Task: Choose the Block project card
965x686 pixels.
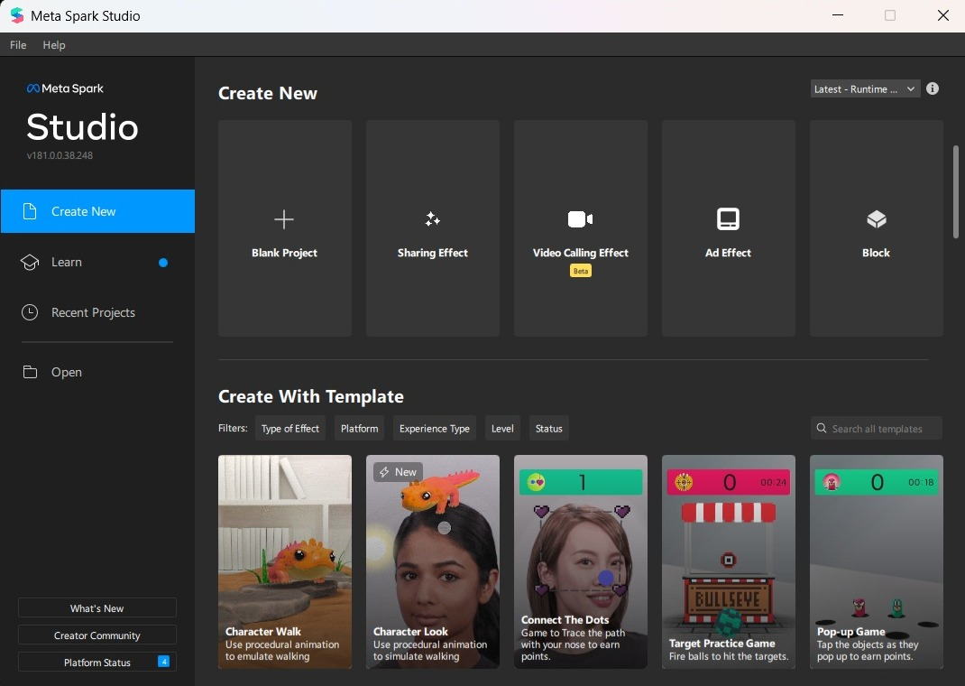Action: click(877, 228)
